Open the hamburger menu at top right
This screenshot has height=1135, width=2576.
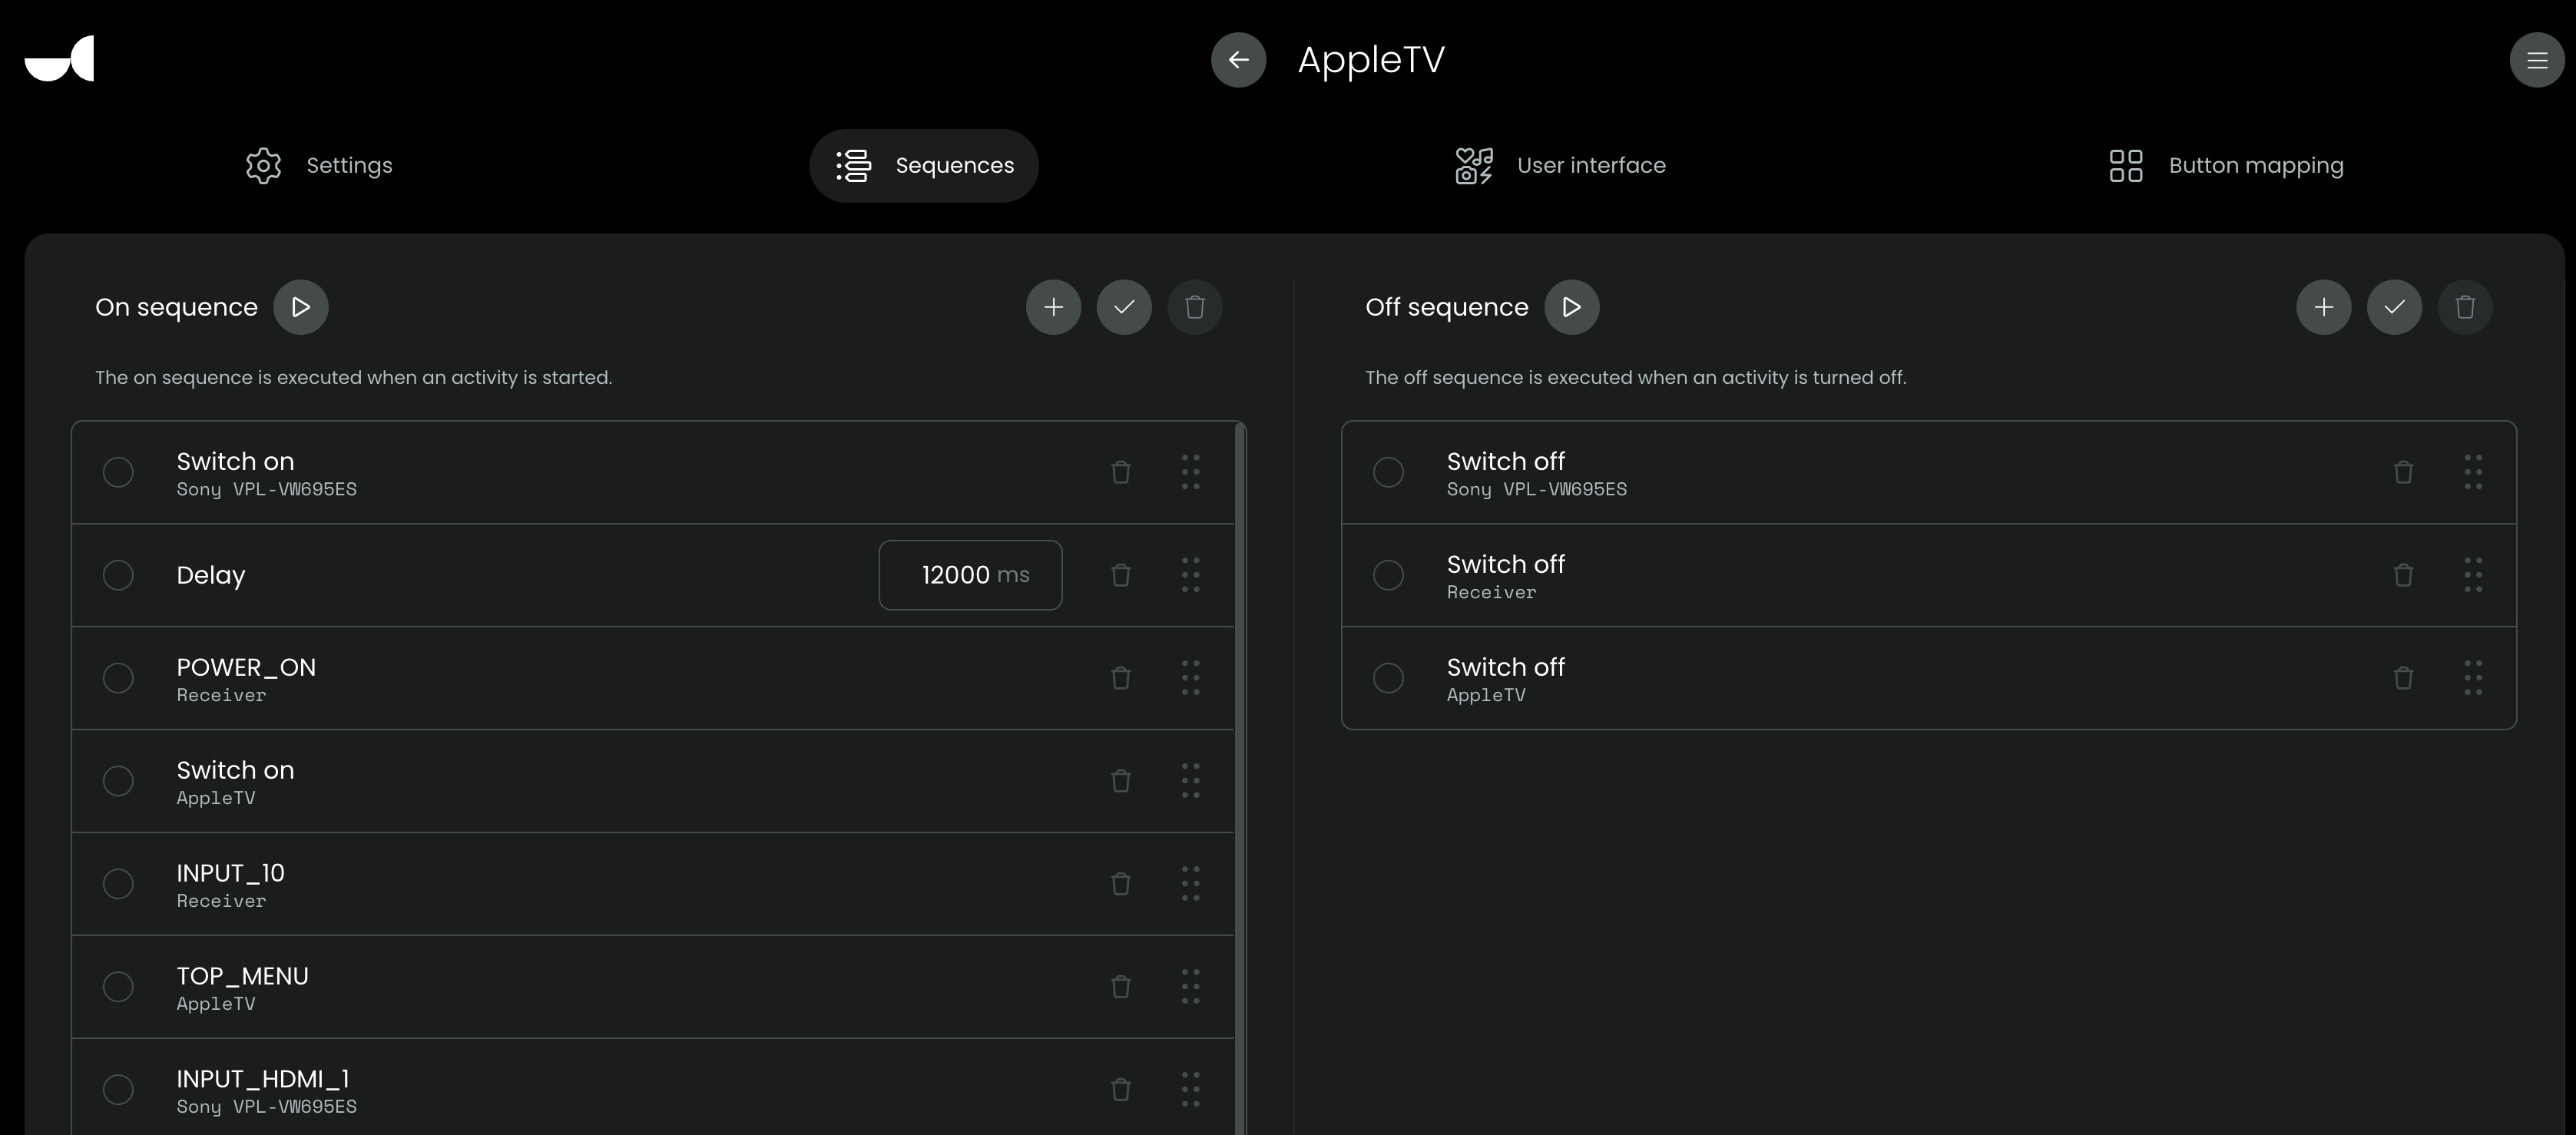2537,60
